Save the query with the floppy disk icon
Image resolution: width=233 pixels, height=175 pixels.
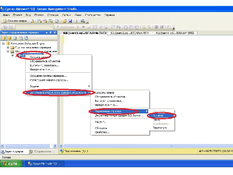click(70, 21)
